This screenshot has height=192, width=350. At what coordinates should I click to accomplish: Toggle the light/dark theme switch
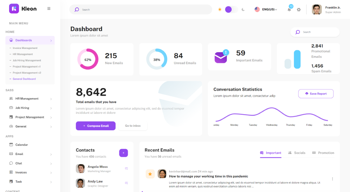coord(231,9)
